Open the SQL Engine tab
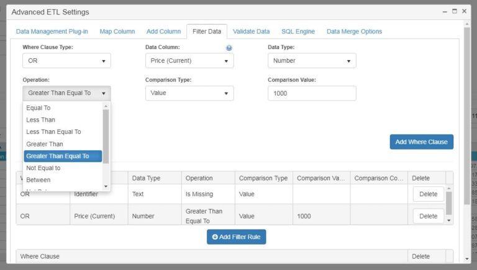 298,32
